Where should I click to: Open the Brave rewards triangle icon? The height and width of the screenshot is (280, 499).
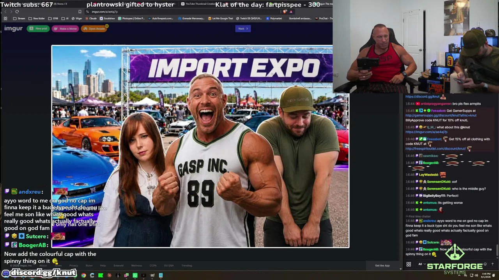coord(291,12)
